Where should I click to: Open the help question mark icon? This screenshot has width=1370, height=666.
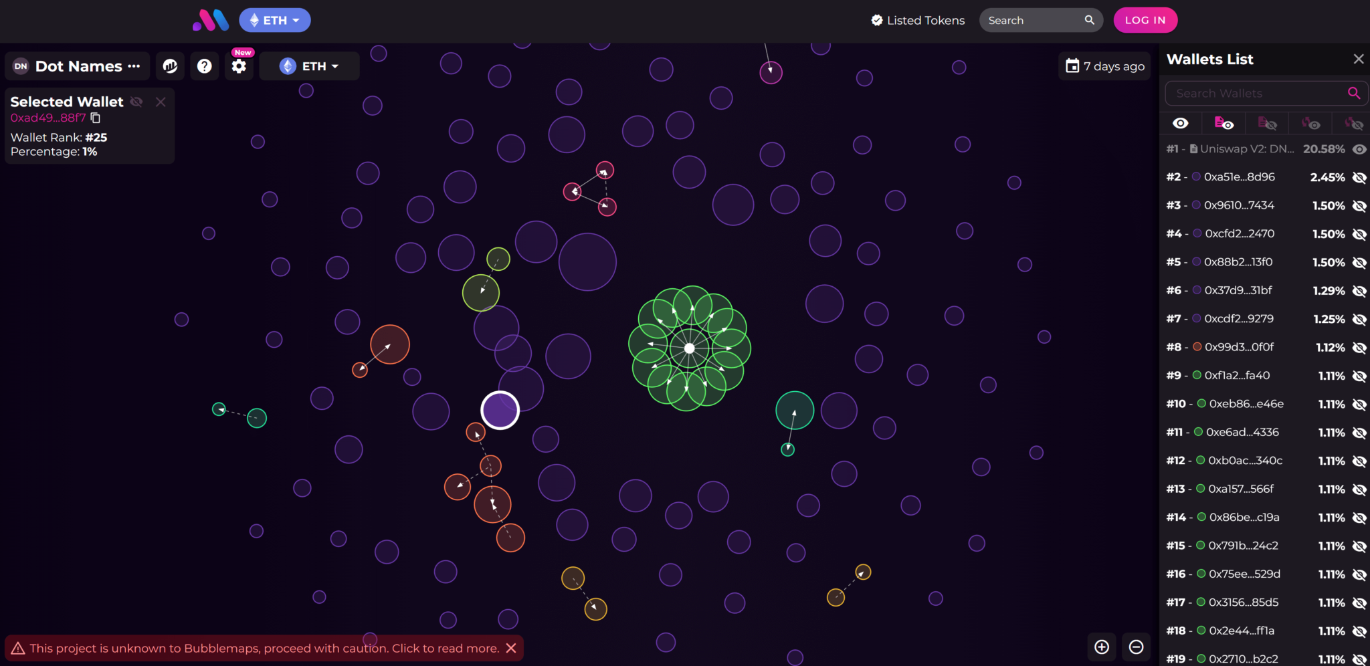(205, 66)
